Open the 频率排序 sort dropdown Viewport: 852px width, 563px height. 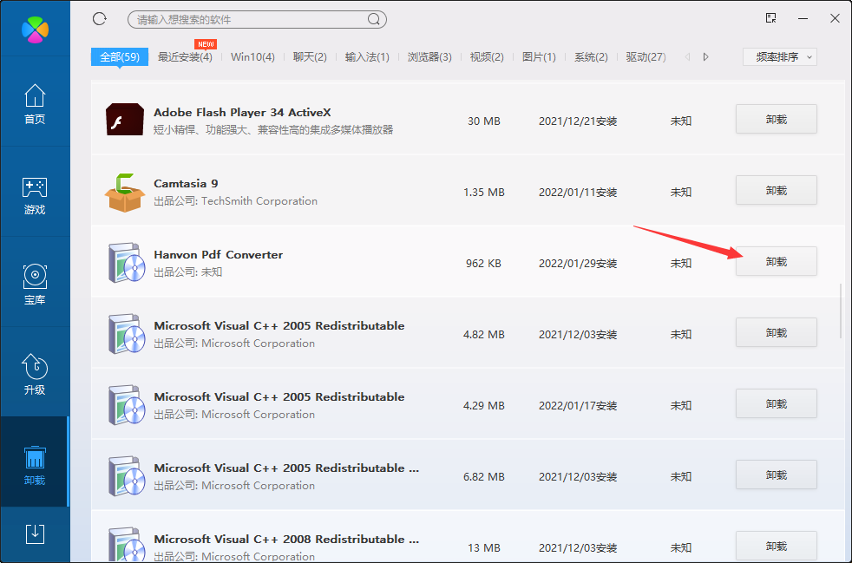point(780,57)
